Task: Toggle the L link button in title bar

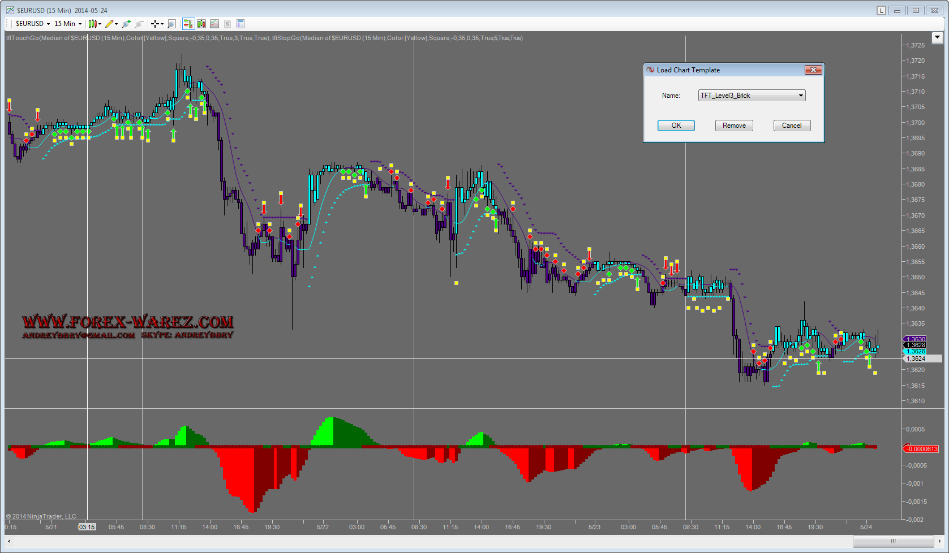Action: [x=881, y=11]
